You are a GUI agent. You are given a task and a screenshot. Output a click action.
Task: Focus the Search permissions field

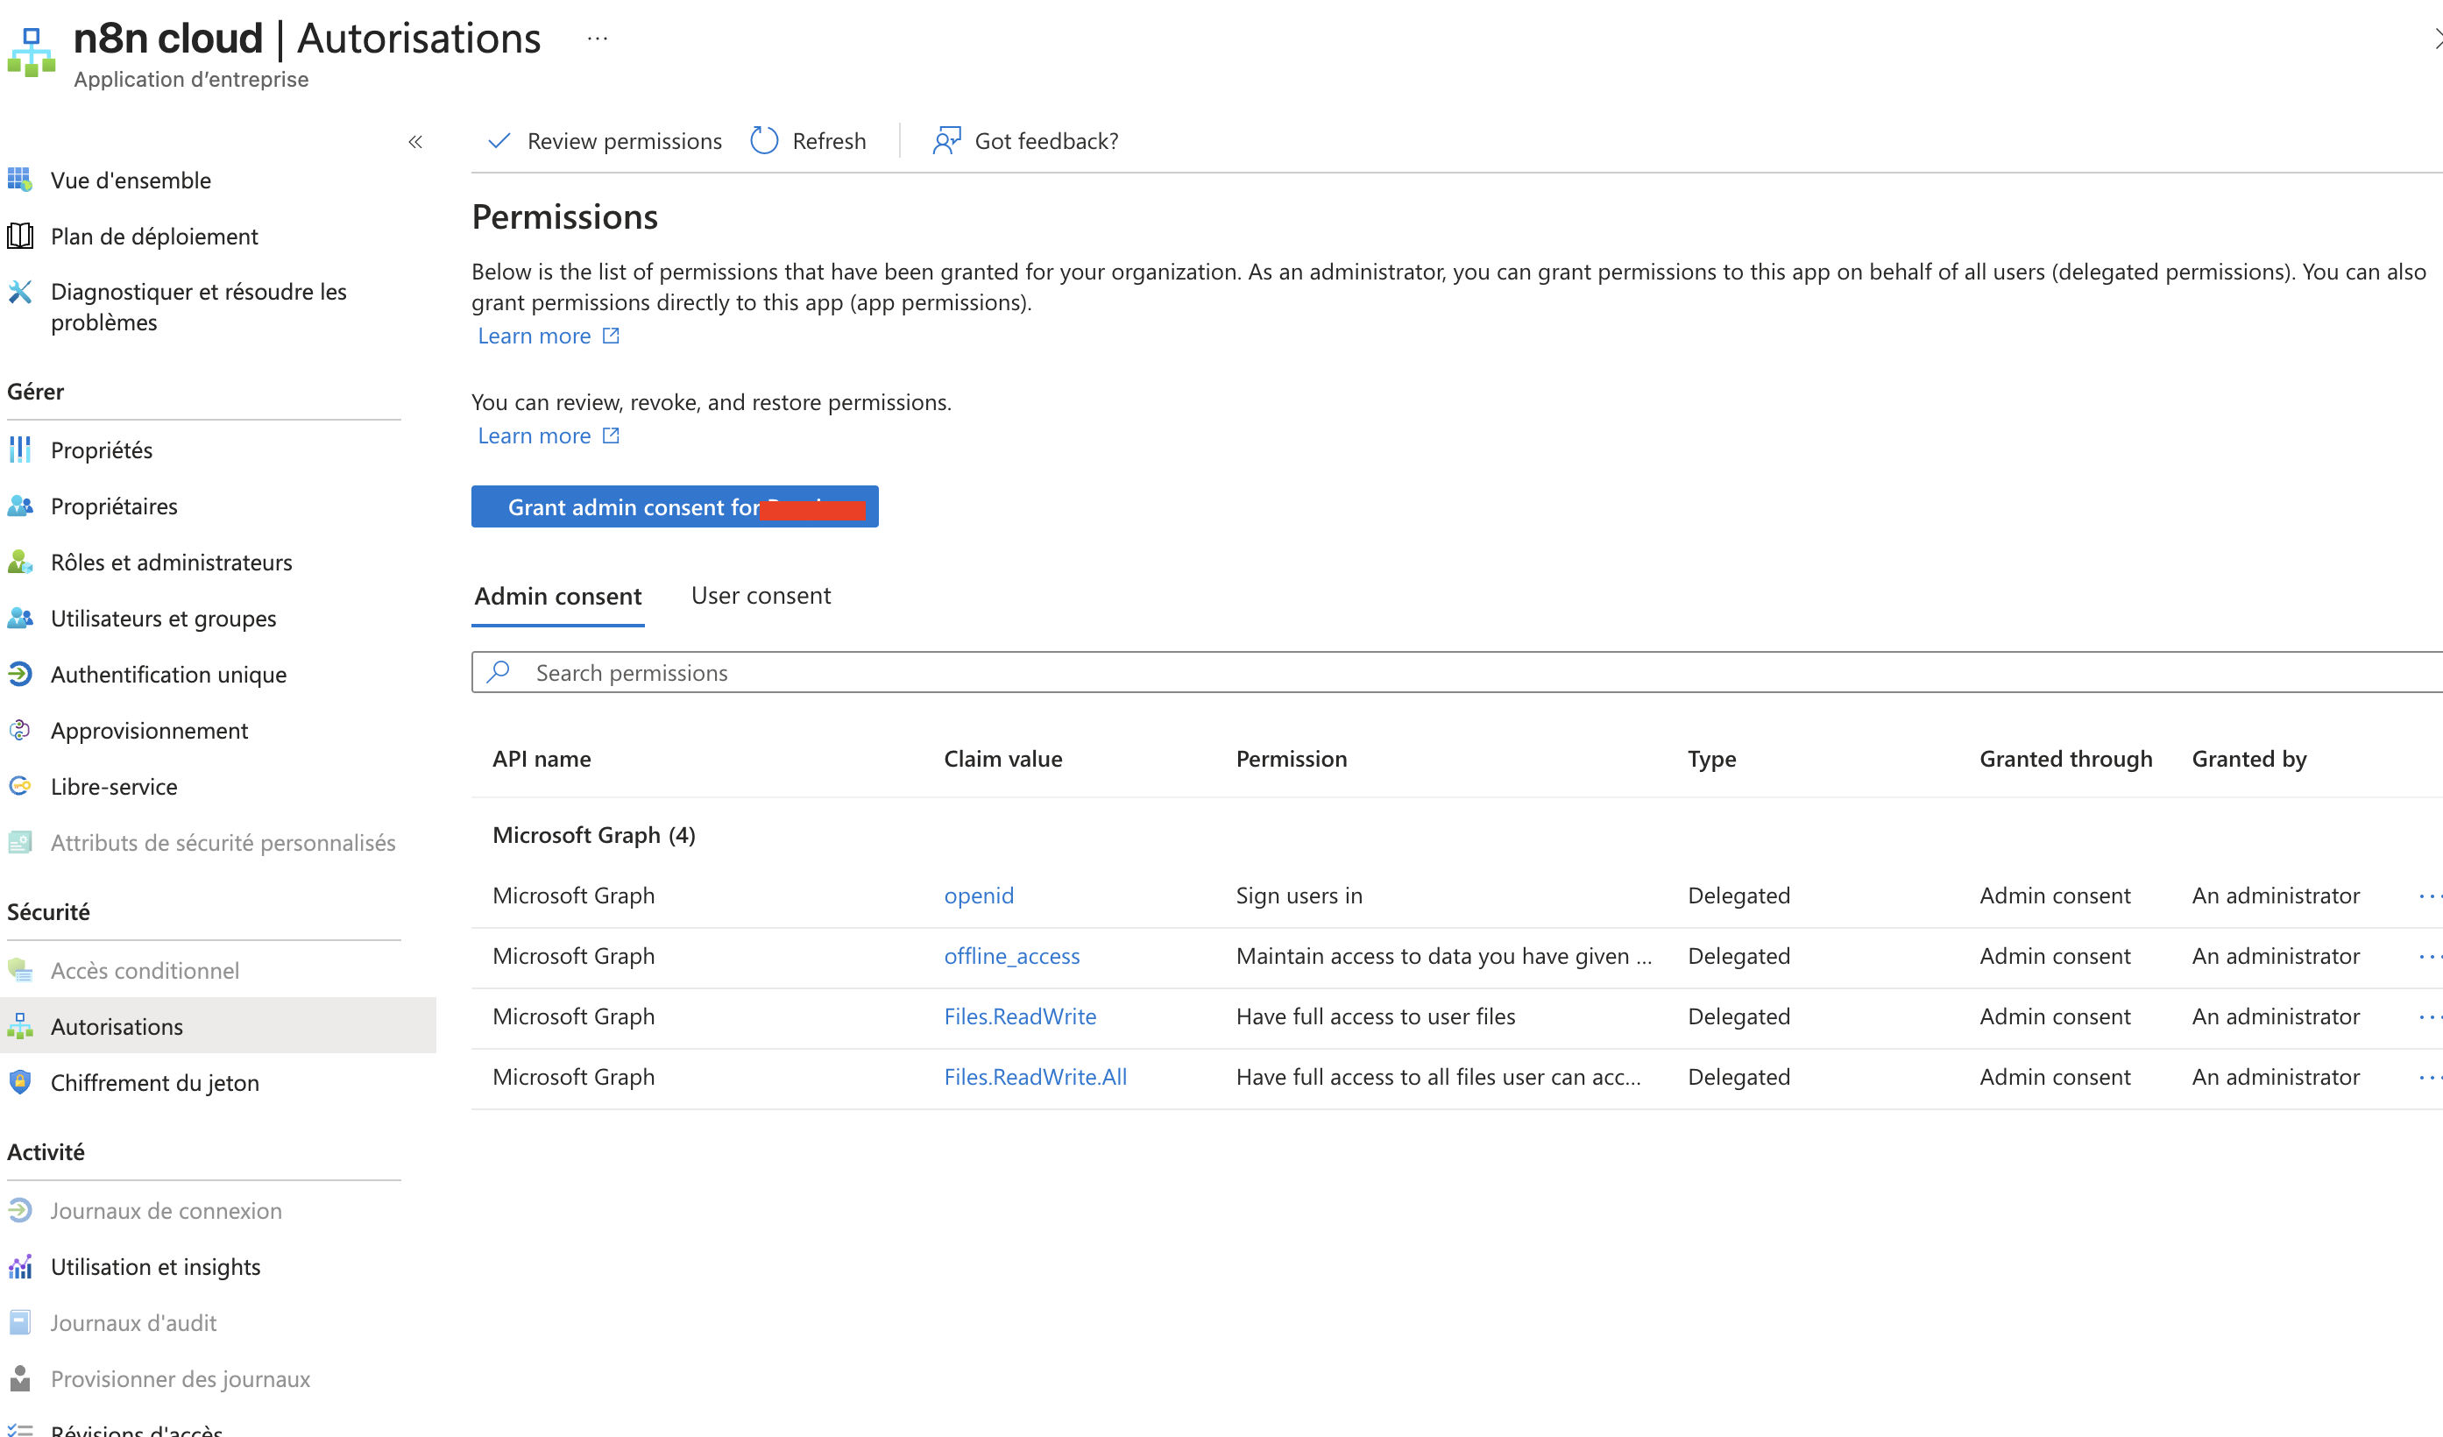pyautogui.click(x=1357, y=673)
